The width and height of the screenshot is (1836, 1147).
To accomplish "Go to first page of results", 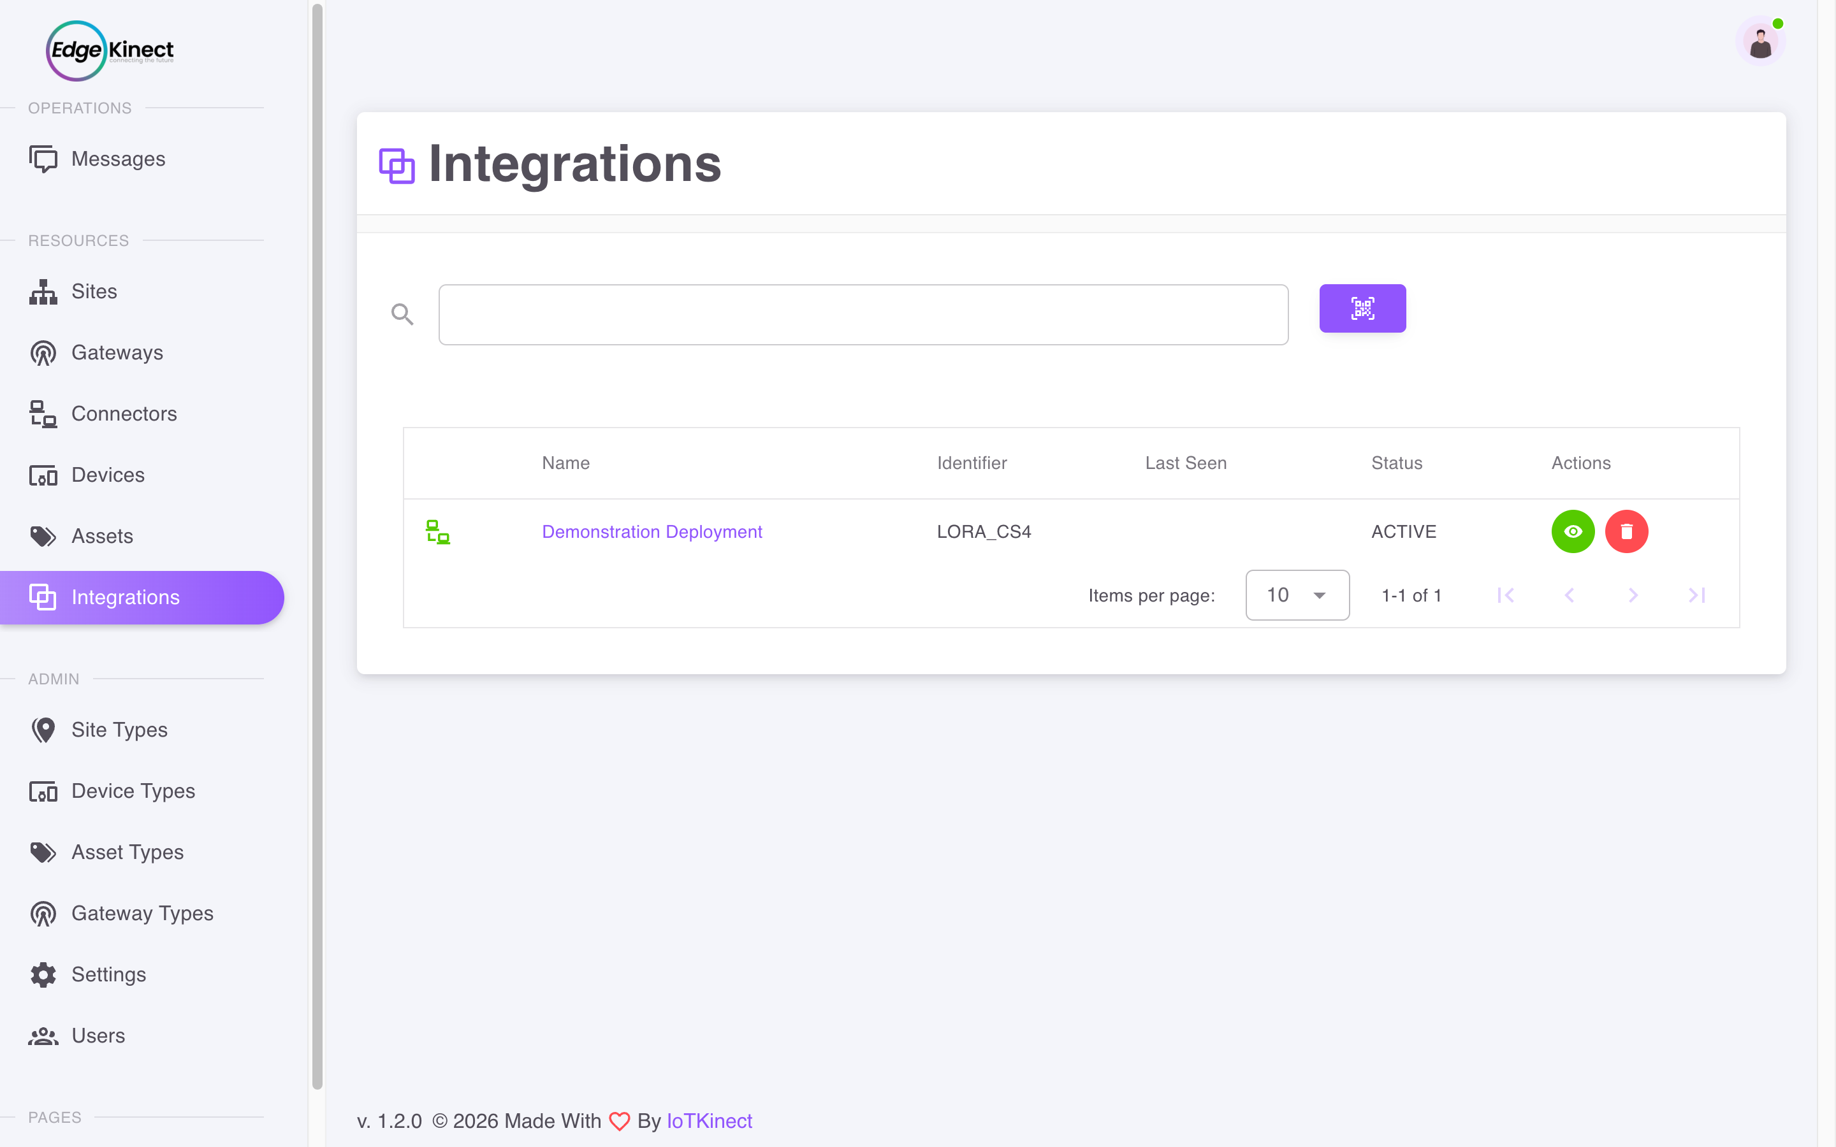I will pos(1506,596).
